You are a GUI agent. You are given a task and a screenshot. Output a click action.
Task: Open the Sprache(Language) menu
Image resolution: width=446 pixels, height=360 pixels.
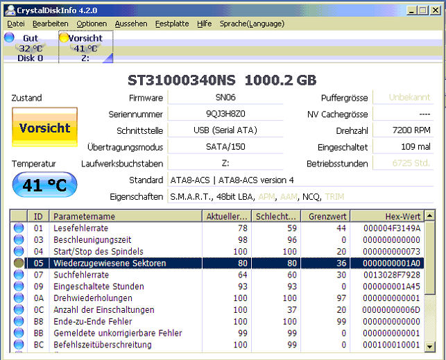tap(252, 24)
